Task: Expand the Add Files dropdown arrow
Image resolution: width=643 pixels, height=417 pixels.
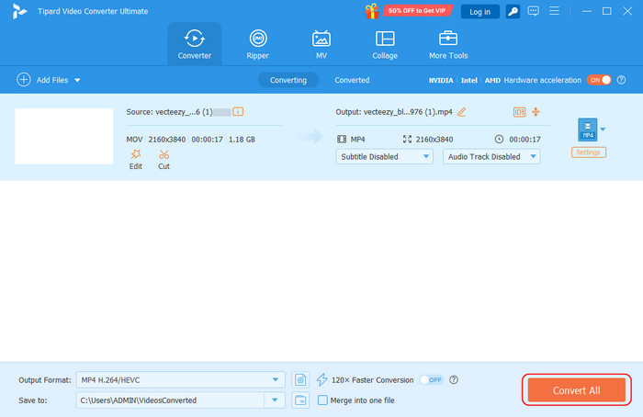Action: pos(77,80)
